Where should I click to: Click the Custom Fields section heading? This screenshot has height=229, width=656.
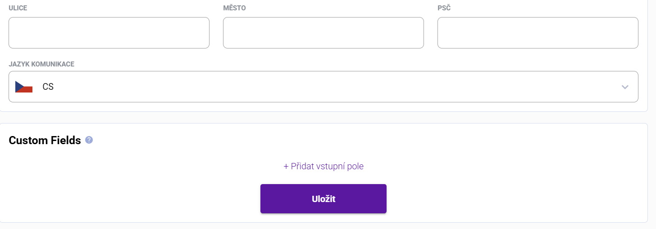pos(45,141)
